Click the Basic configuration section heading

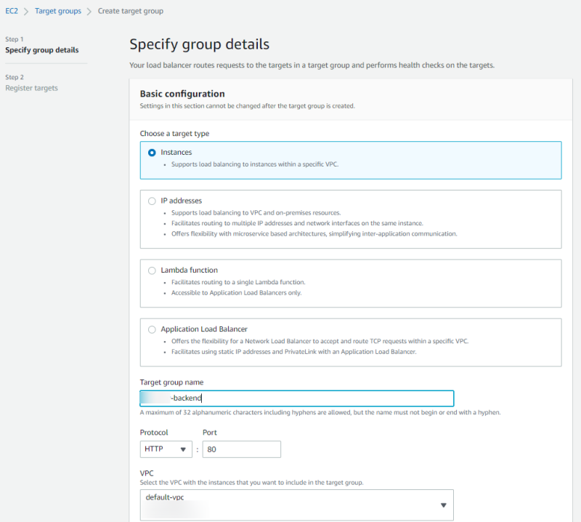click(x=182, y=94)
